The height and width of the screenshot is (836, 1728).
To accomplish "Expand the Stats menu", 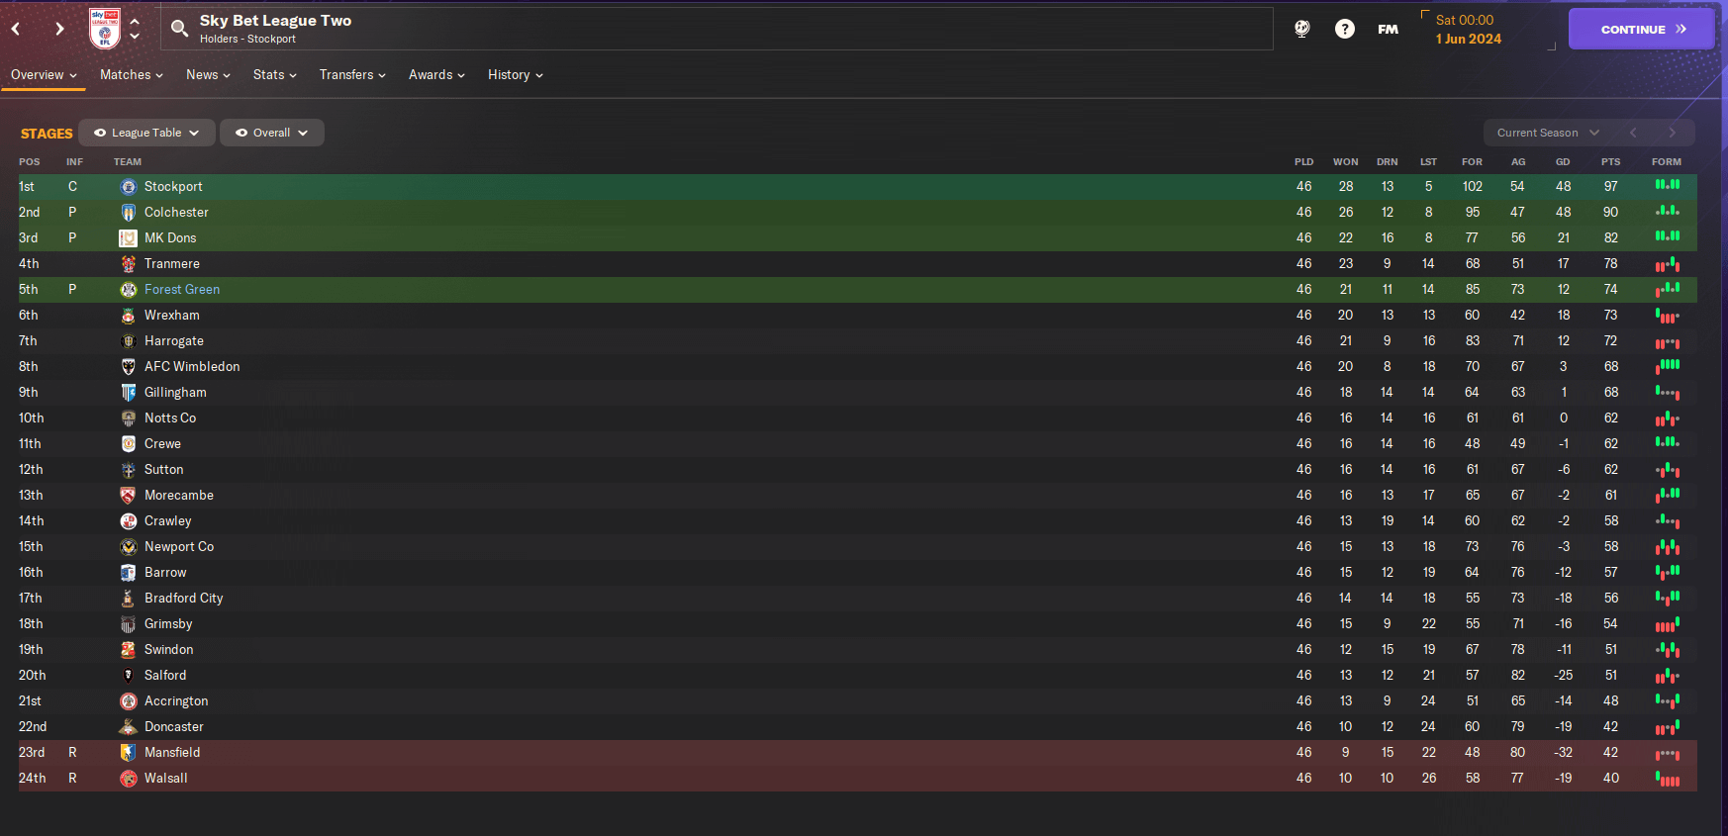I will [x=274, y=75].
